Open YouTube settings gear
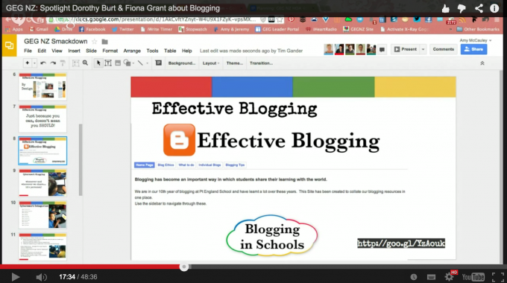The width and height of the screenshot is (507, 283). 449,277
